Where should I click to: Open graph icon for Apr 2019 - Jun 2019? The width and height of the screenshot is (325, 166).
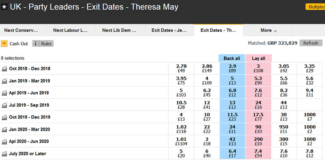(4, 93)
